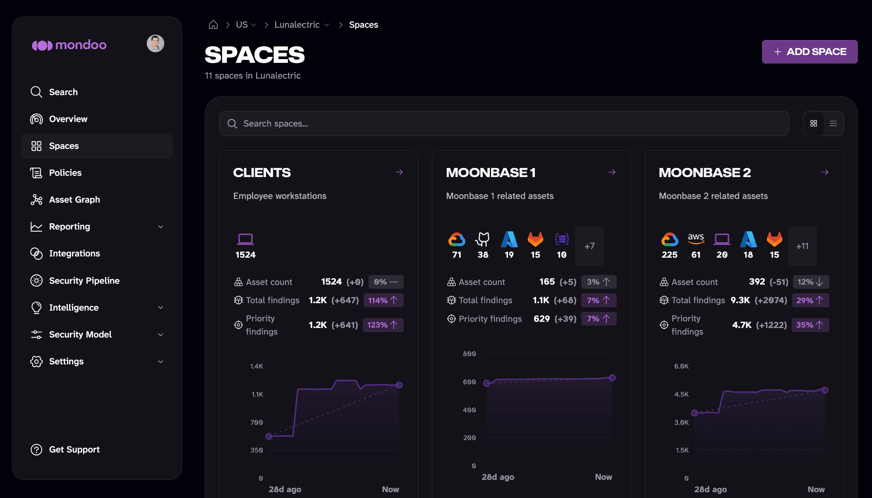The height and width of the screenshot is (498, 872).
Task: Expand the Intelligence menu chevron
Action: (x=161, y=307)
